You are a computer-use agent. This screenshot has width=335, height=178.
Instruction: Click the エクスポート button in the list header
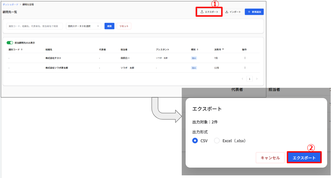209,12
